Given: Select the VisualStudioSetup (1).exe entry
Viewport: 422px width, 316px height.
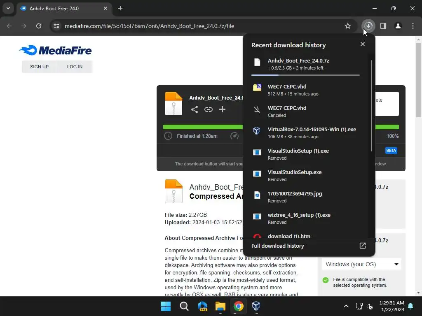Looking at the screenshot, I should pyautogui.click(x=305, y=154).
